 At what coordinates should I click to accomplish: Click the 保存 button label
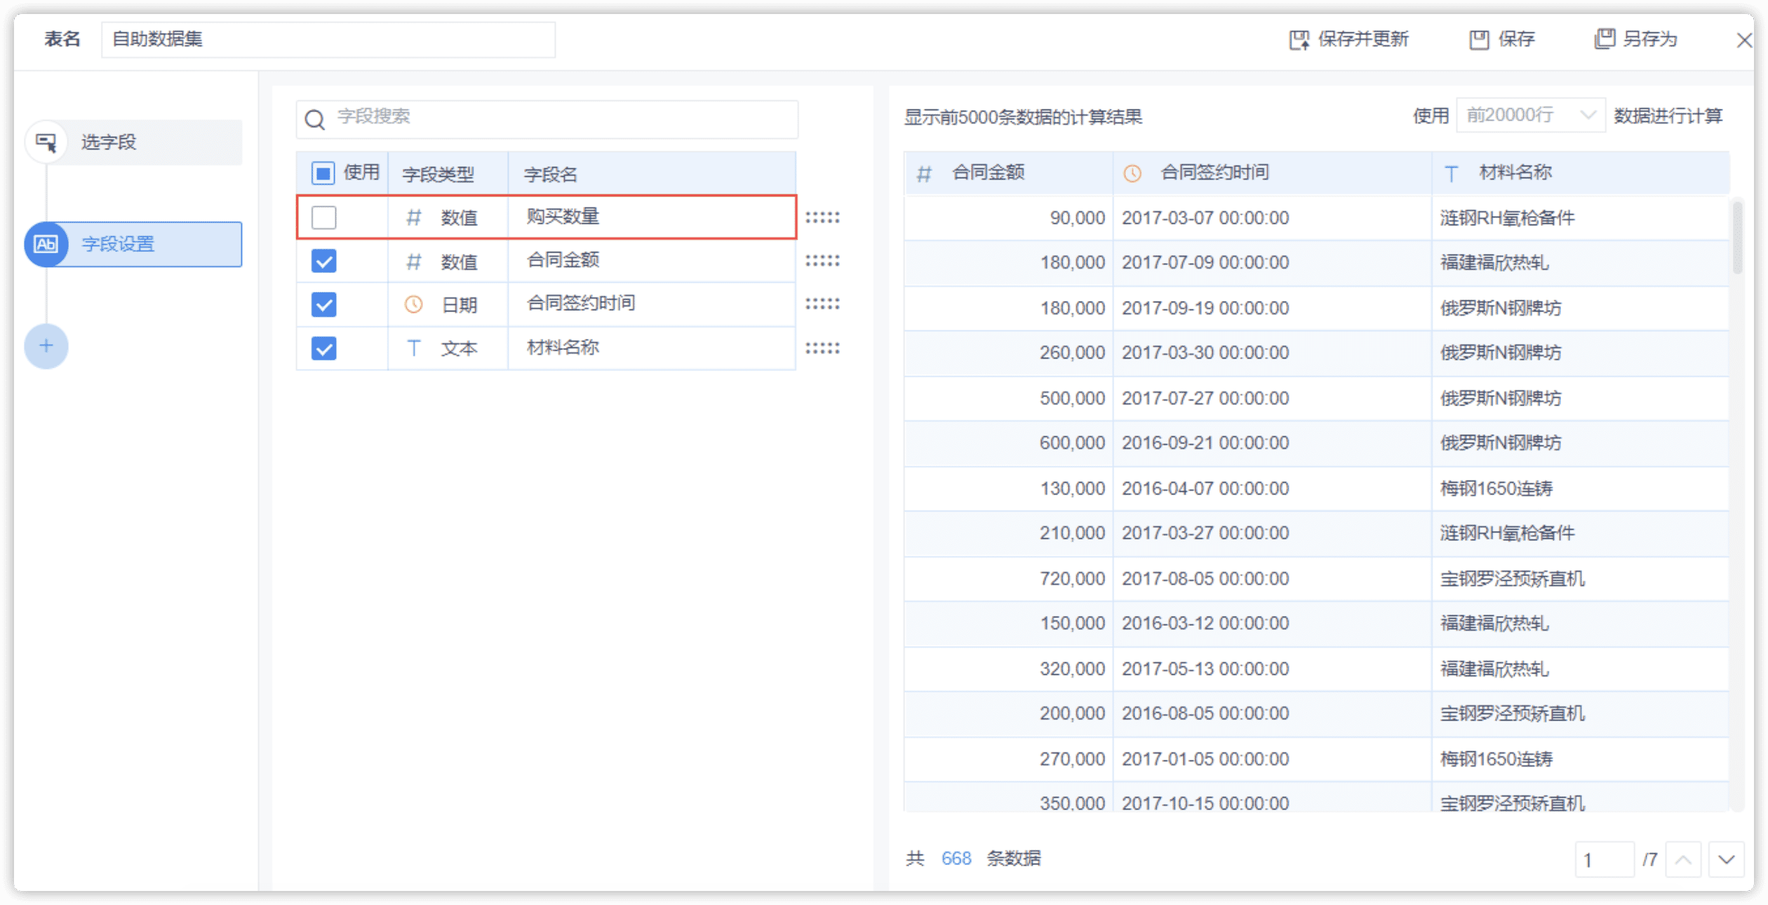pyautogui.click(x=1516, y=39)
